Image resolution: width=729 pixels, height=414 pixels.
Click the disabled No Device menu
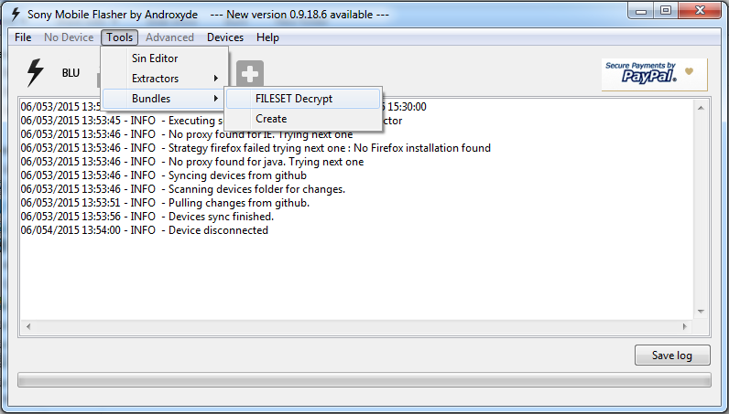[69, 37]
